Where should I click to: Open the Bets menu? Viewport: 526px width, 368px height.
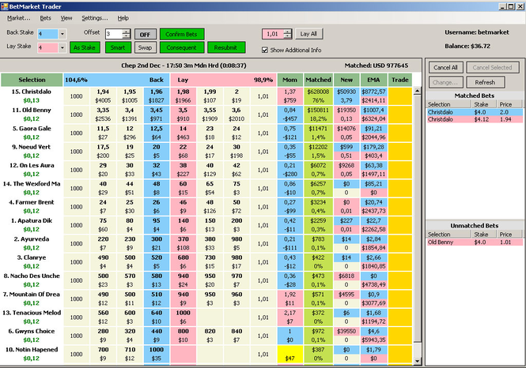[45, 18]
